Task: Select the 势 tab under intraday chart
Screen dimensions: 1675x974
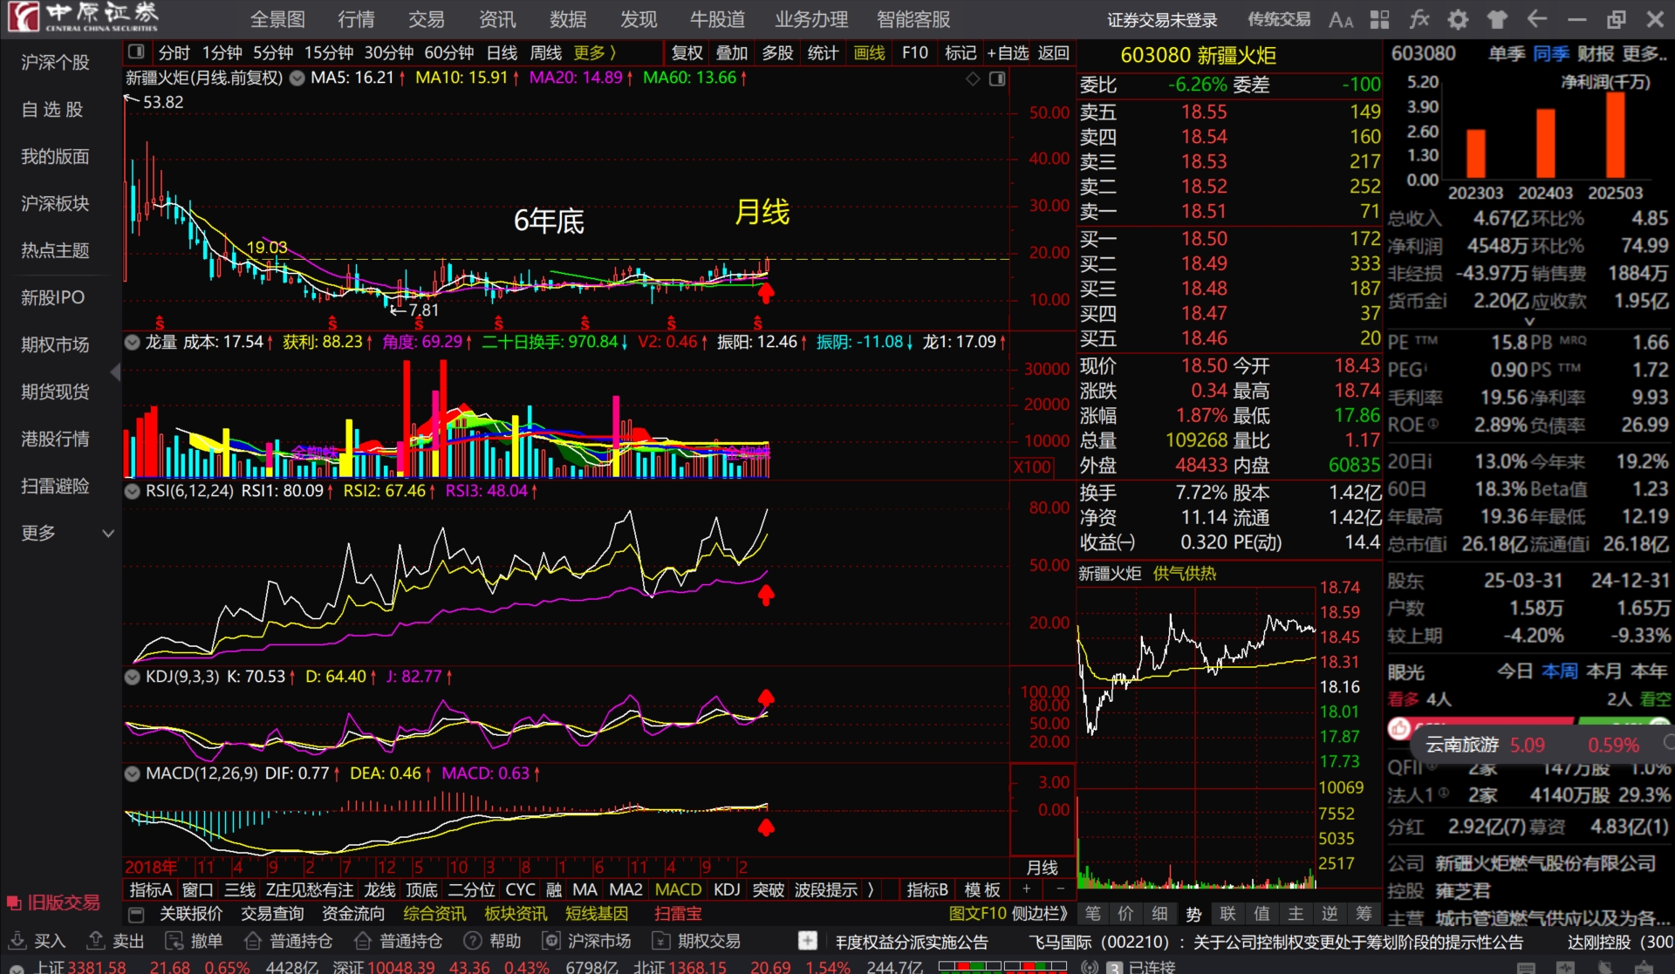Action: click(x=1193, y=913)
